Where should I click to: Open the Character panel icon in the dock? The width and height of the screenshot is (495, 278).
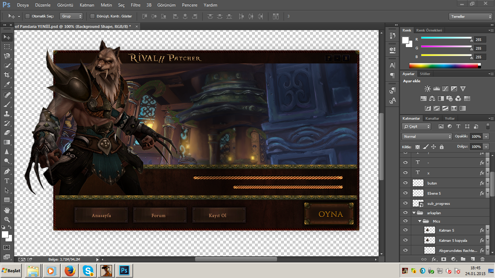click(392, 66)
